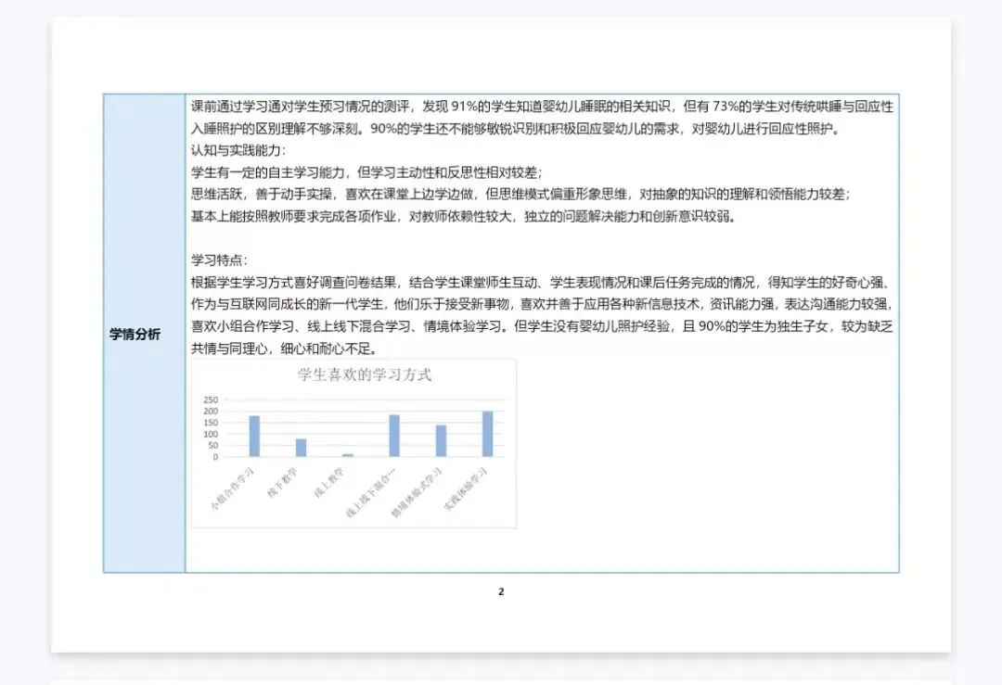Click the "学习特点:" heading line
Viewport: 1002px width, 685px height.
coord(219,260)
